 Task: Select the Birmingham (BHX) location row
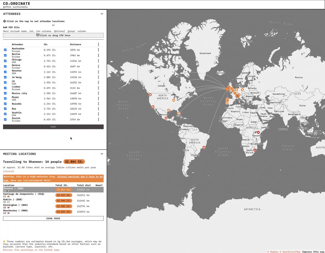coord(53,206)
